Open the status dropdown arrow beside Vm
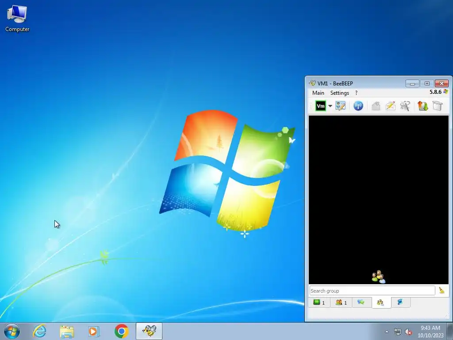The width and height of the screenshot is (453, 340). tap(330, 106)
